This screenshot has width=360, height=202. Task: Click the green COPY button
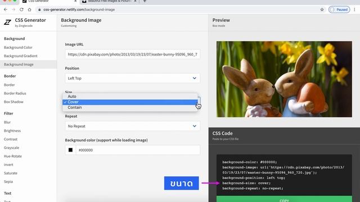pyautogui.click(x=284, y=199)
